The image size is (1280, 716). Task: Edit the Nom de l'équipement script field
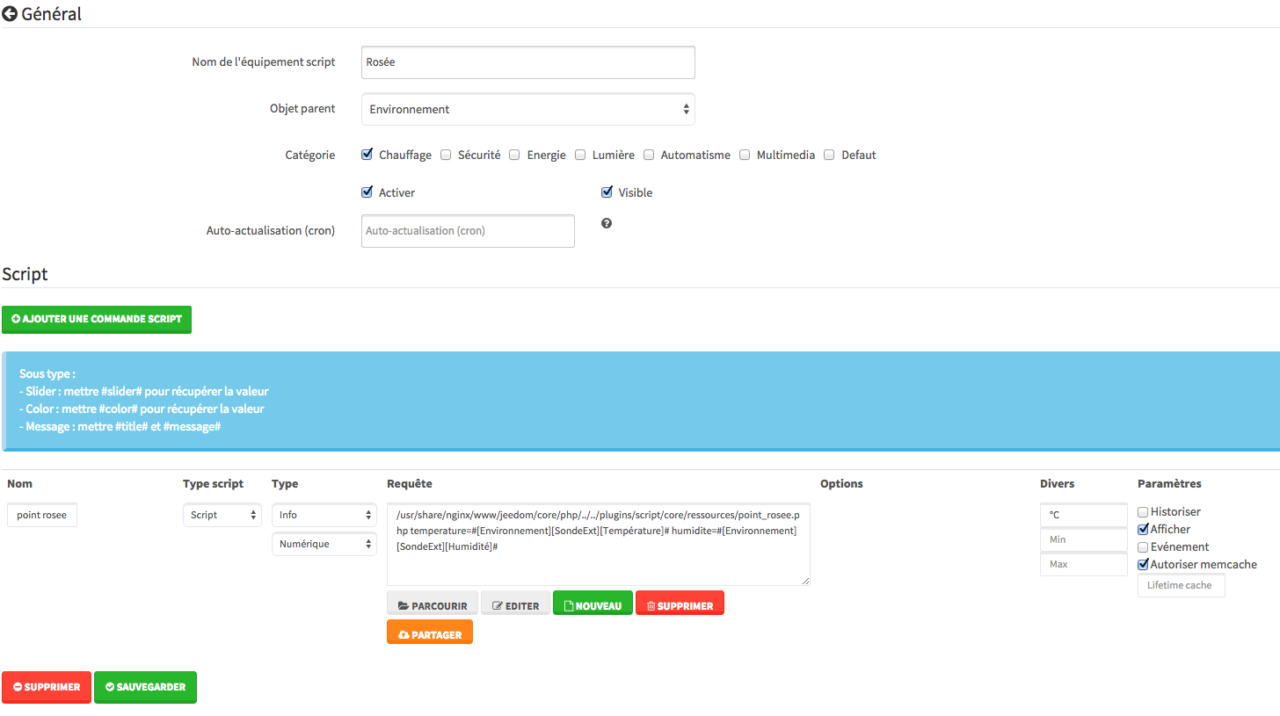[x=527, y=62]
